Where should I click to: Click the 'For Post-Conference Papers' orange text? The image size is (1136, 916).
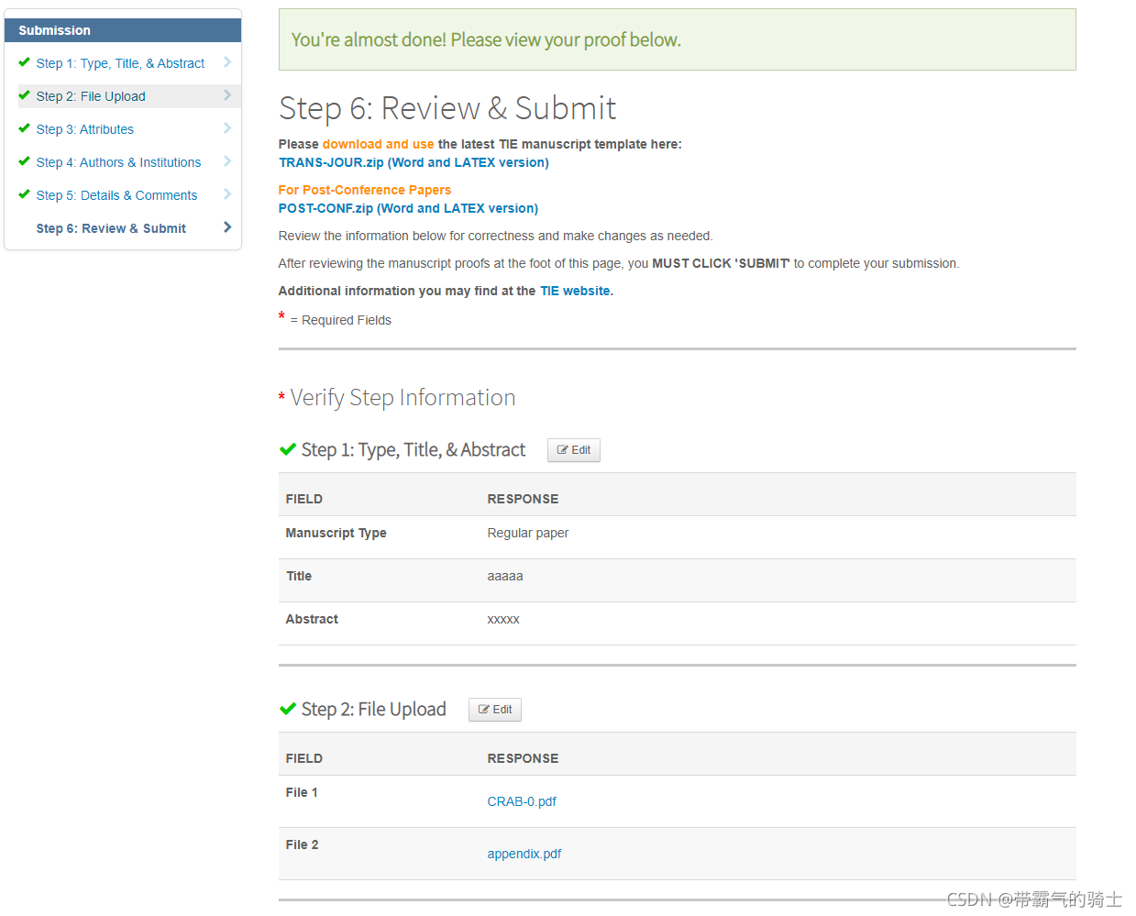point(365,190)
